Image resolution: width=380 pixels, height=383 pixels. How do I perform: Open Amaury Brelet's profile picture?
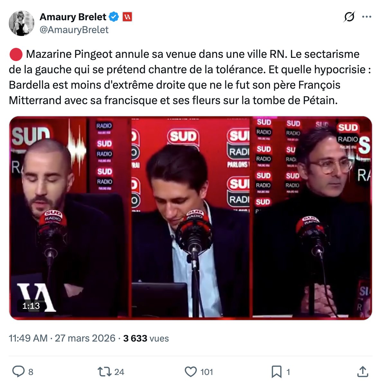22,23
